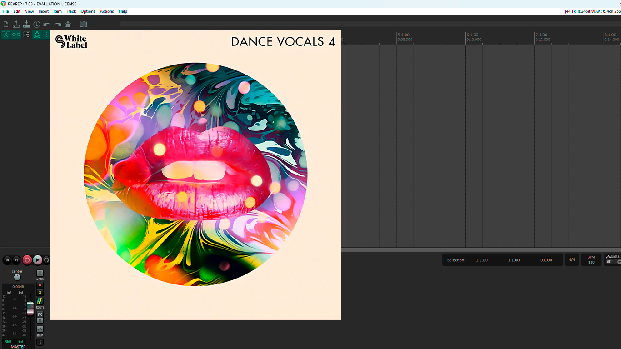Toggle the master MONO button
Screen dimensions: 621x349
40,273
